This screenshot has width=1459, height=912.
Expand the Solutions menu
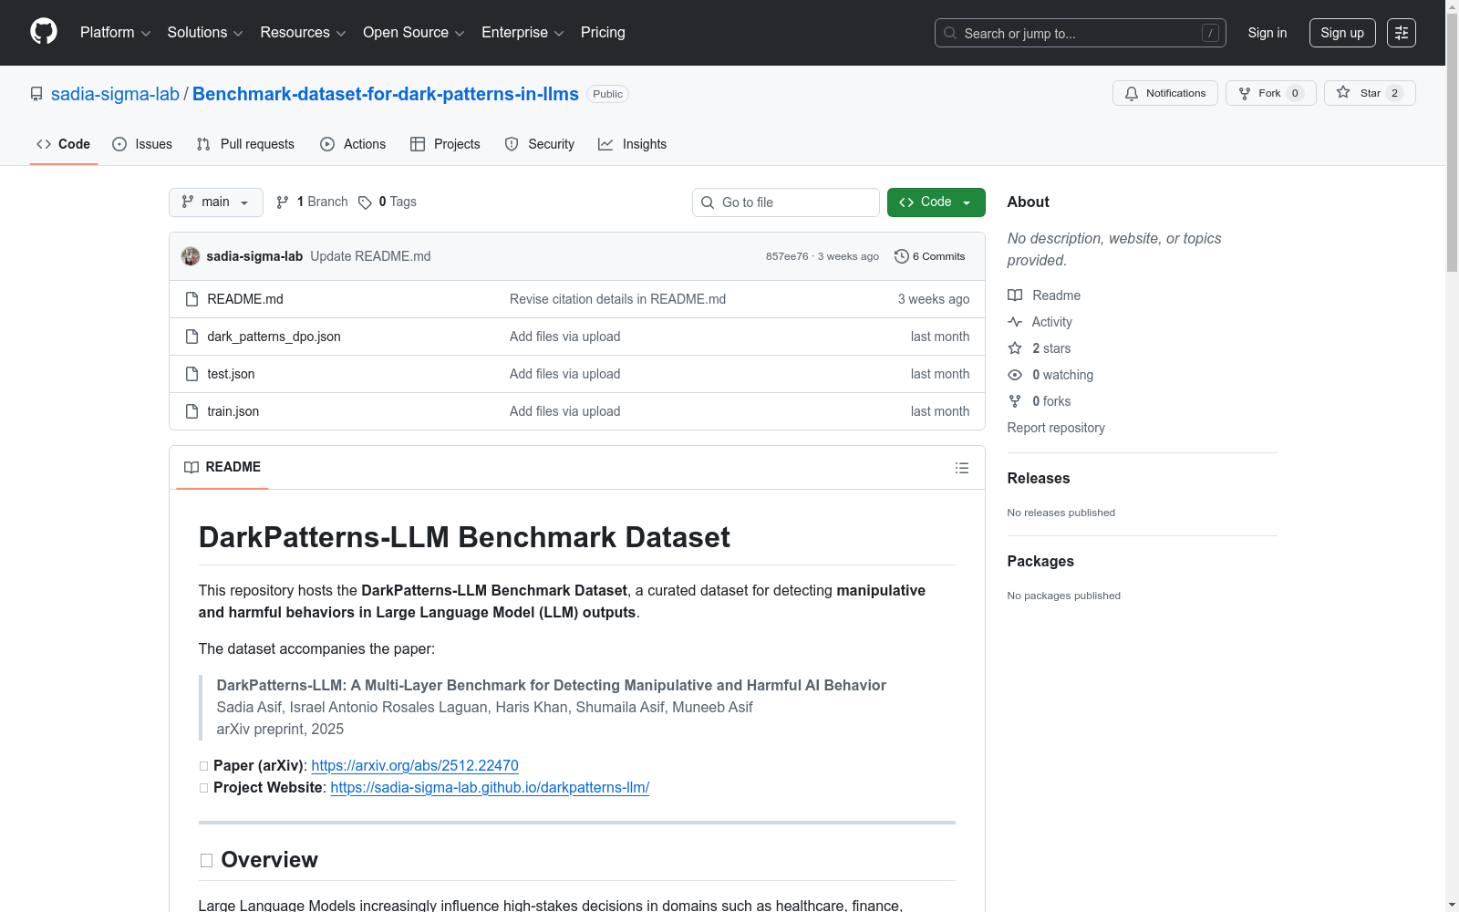[205, 33]
